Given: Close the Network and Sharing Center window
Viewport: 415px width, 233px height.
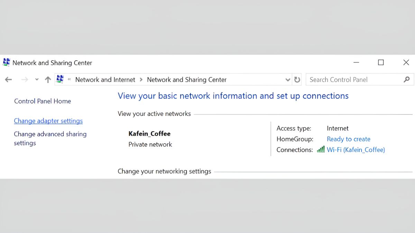Looking at the screenshot, I should [406, 62].
